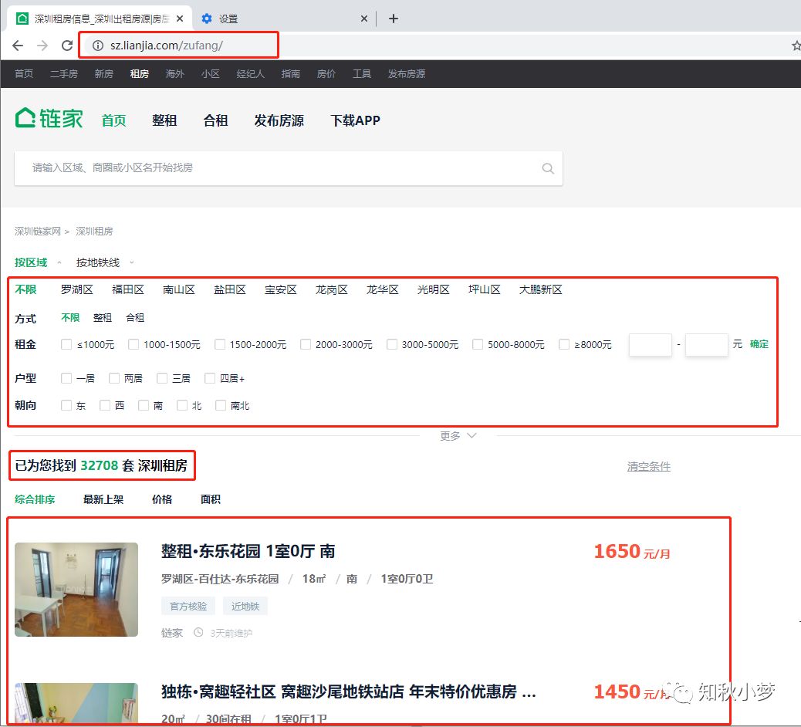Open 经纪人 in top navigation
This screenshot has width=801, height=727.
tap(250, 74)
